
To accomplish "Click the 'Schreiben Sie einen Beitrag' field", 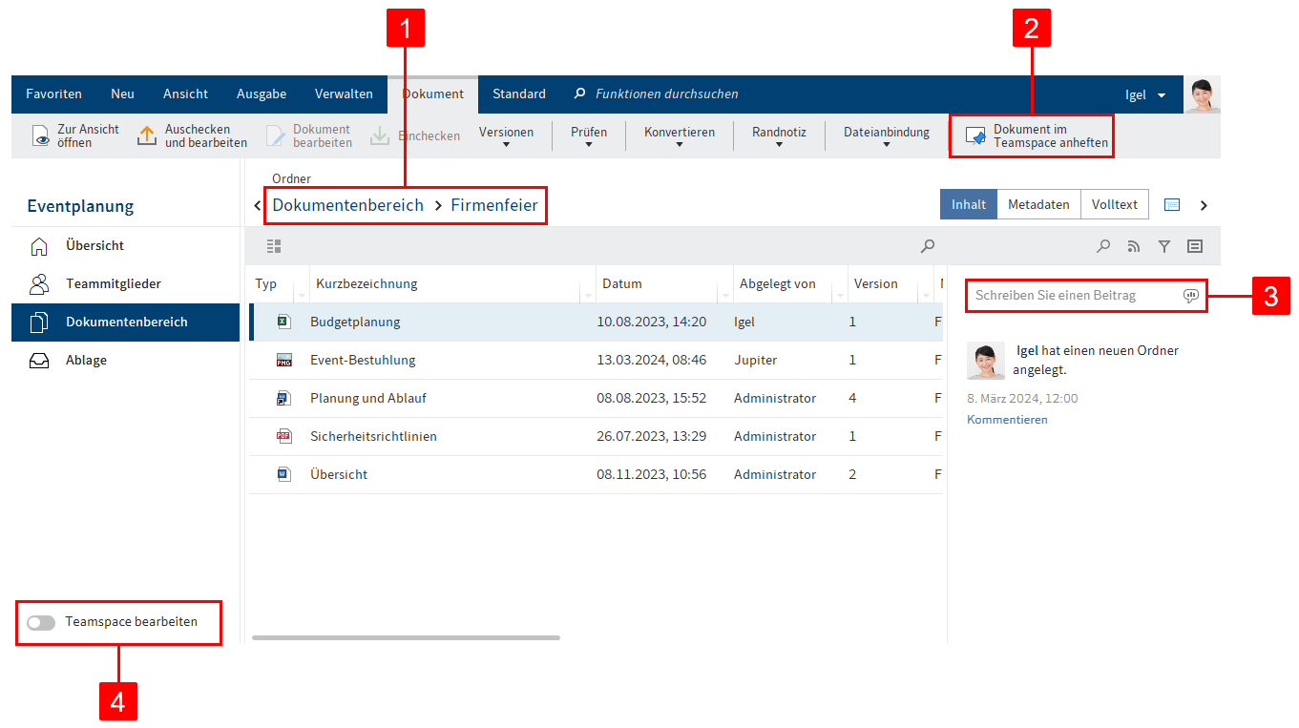I will pos(1074,296).
